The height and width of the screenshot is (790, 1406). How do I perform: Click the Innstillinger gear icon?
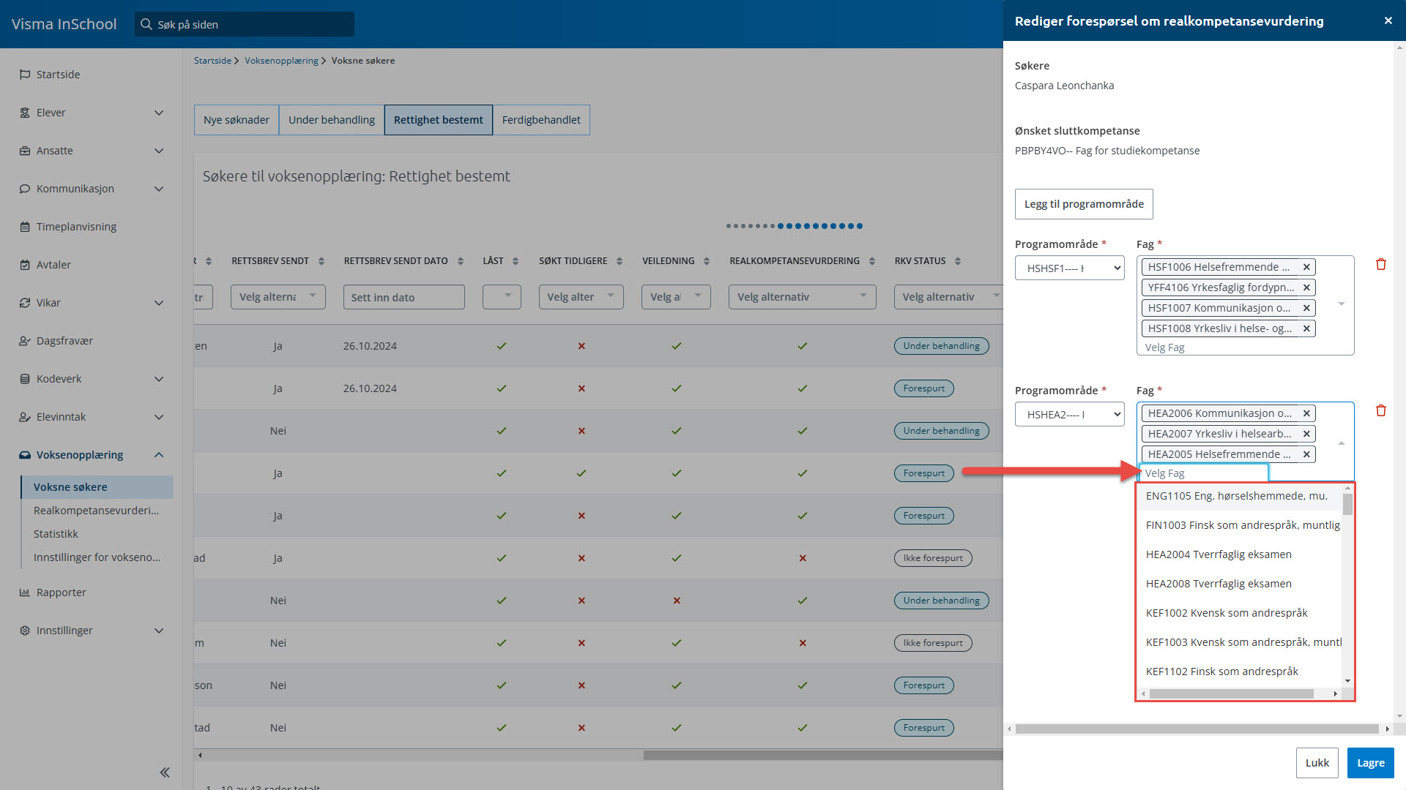25,631
